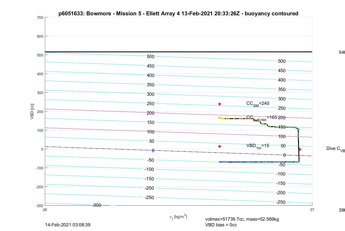Click the center-column contour label 350
Viewport: 345px width, 231px height.
pyautogui.click(x=151, y=85)
